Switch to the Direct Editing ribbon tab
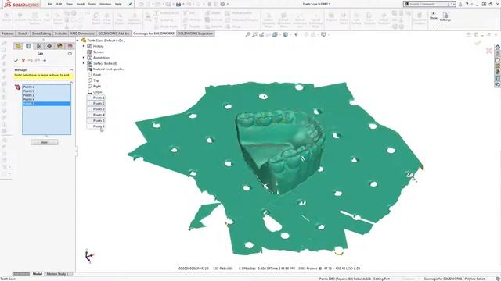Viewport: 501px width, 281px height. click(41, 34)
